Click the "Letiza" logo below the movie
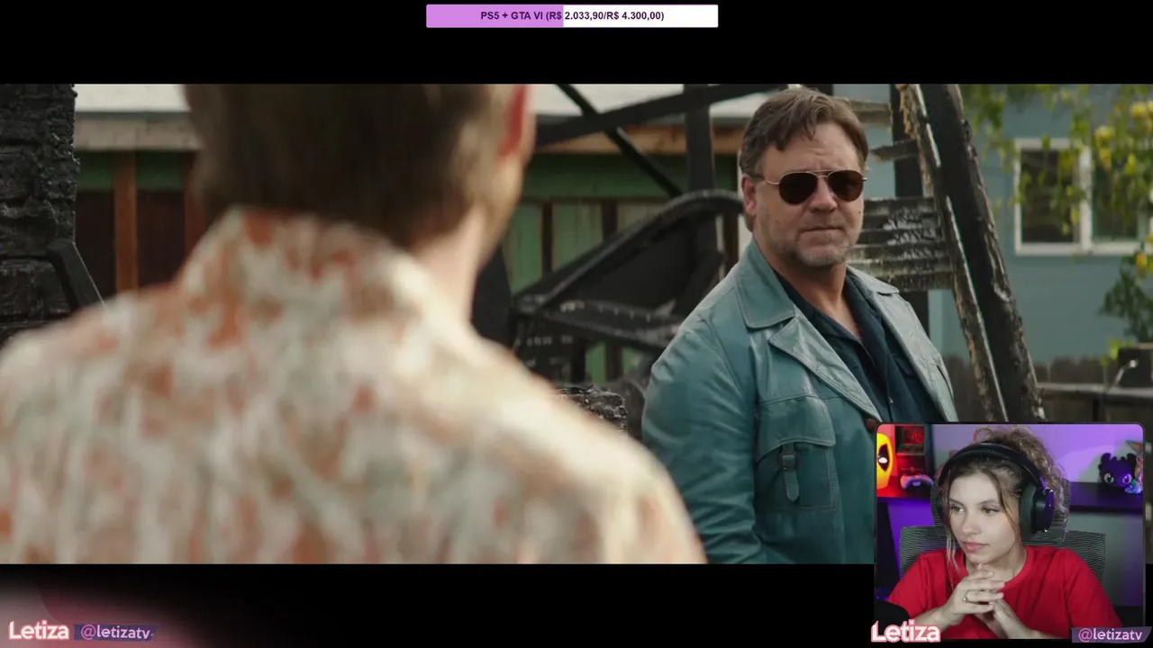Viewport: 1153px width, 648px height. pos(39,631)
